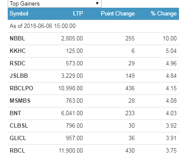Select the GLICL symbol
The height and width of the screenshot is (156, 185).
coord(18,138)
